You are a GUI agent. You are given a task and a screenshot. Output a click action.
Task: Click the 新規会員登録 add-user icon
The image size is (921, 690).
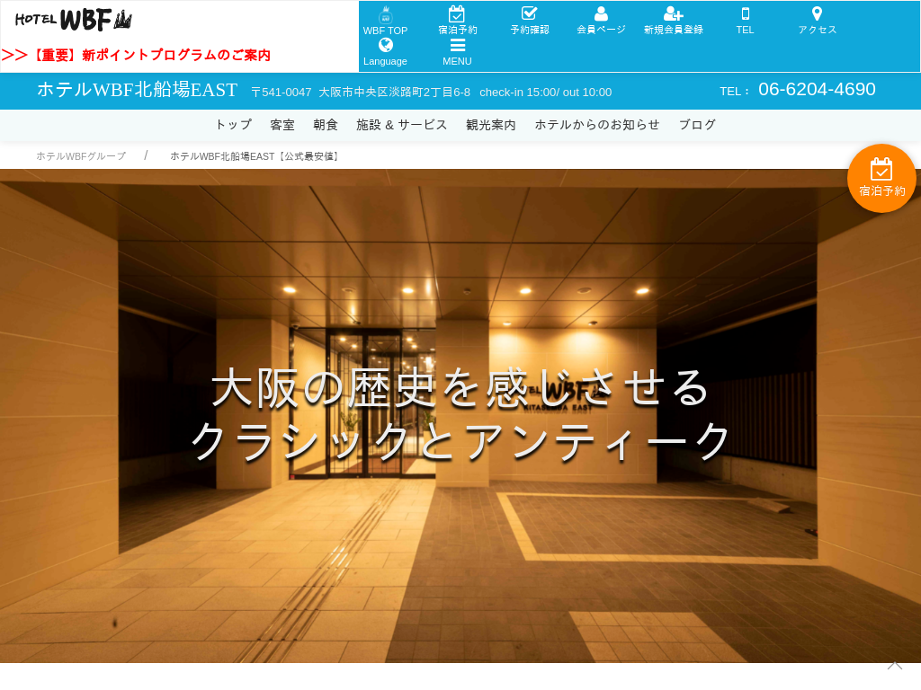673,13
